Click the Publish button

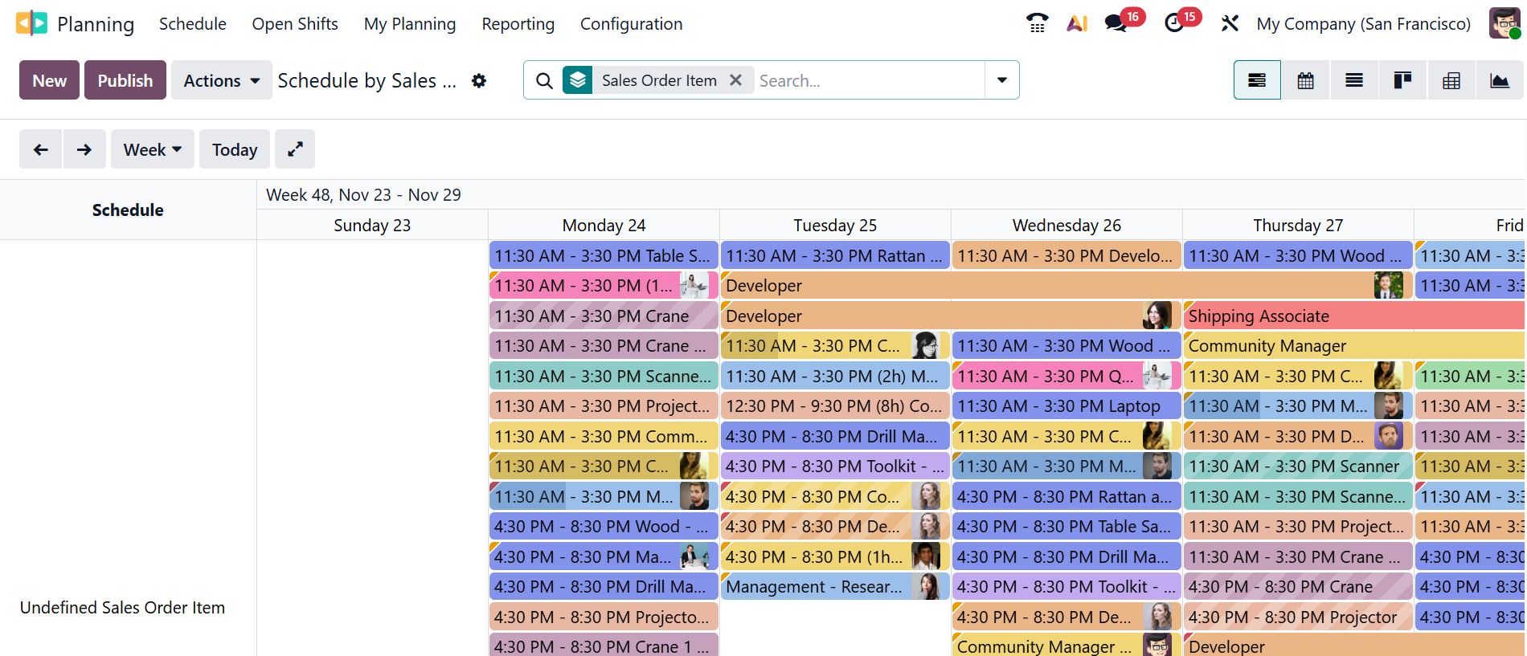[x=125, y=80]
